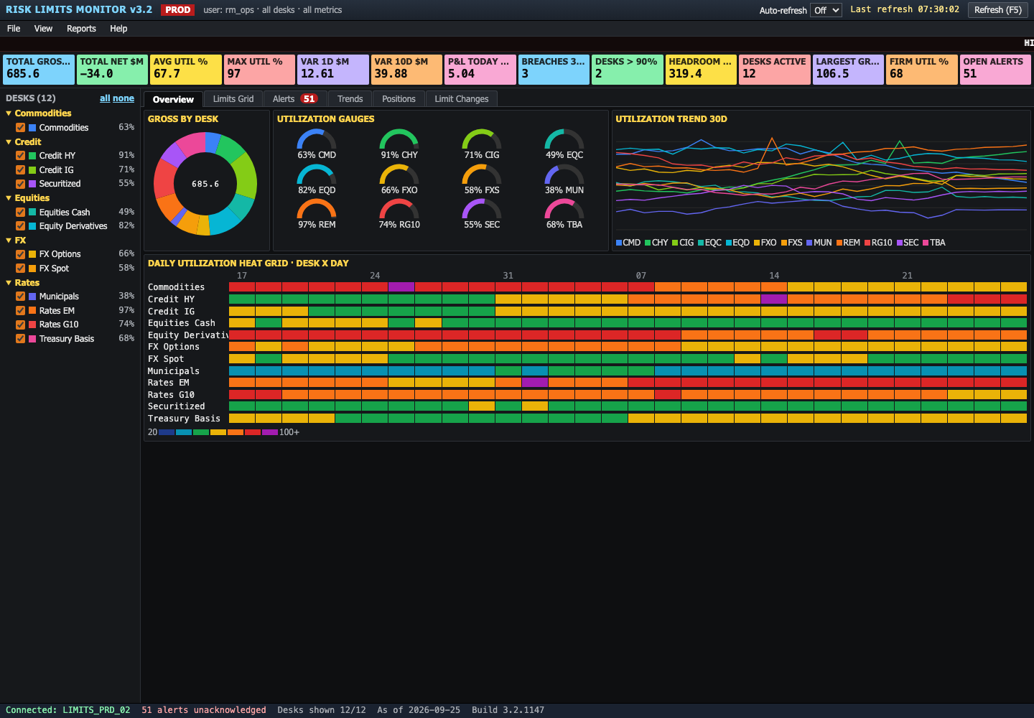1034x718 pixels.
Task: Select the 49% EQC gauge
Action: pyautogui.click(x=564, y=144)
